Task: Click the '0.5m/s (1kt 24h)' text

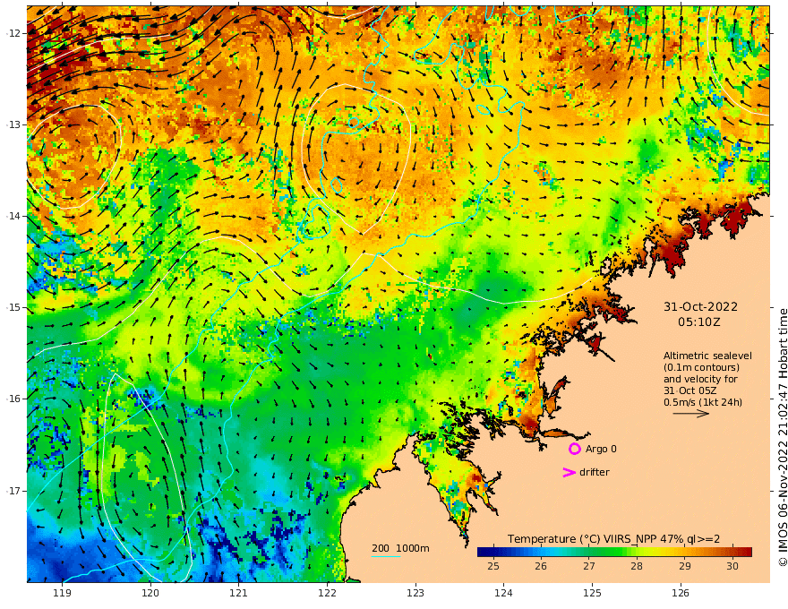Action: point(703,402)
